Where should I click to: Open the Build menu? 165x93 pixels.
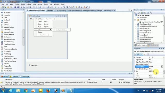click(x=23, y=4)
